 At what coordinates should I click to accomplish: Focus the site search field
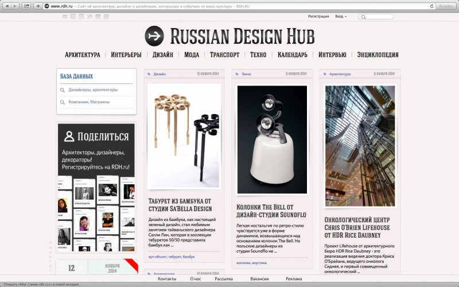tap(376, 17)
